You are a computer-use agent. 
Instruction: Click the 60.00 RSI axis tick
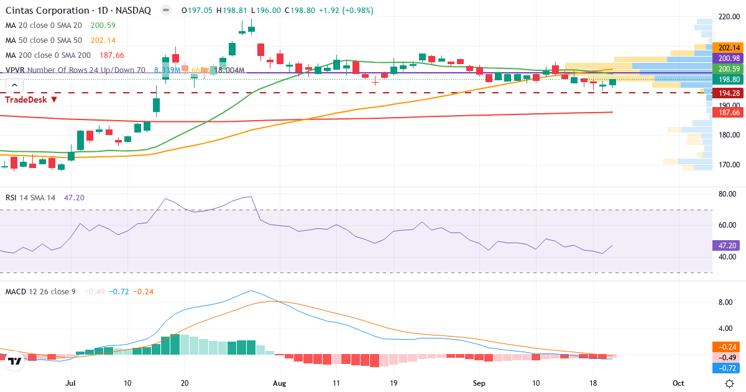coord(727,225)
